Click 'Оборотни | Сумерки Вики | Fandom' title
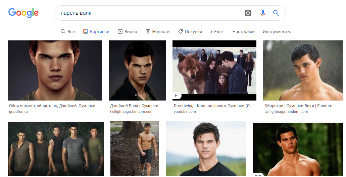The width and height of the screenshot is (346, 177). click(298, 106)
